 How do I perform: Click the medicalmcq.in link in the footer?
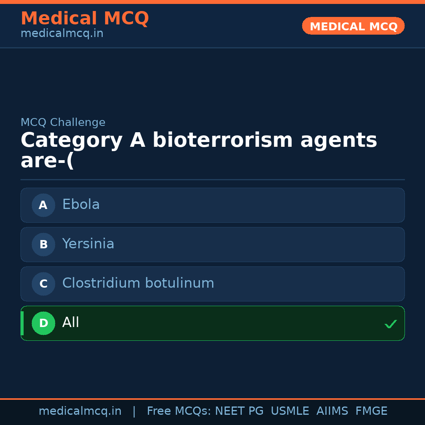[80, 411]
